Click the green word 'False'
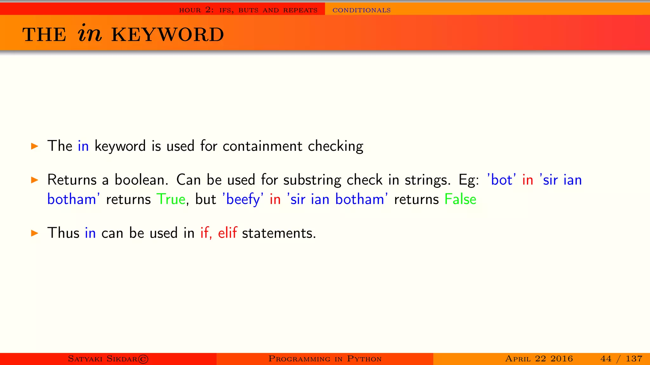The width and height of the screenshot is (650, 365). click(461, 199)
